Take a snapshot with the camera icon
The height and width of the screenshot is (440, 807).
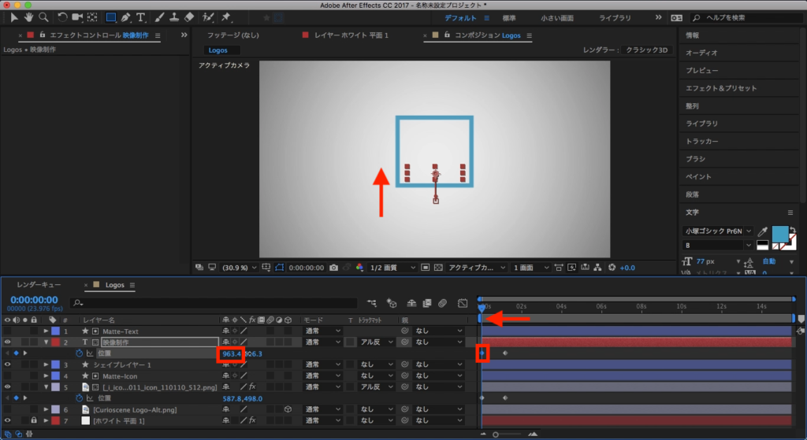pos(335,268)
